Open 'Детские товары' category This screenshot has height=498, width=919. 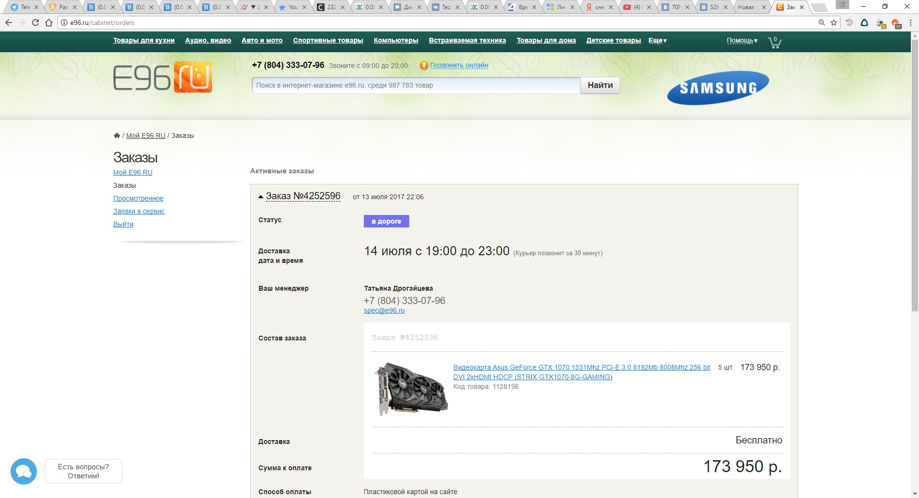click(614, 41)
